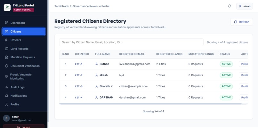The image size is (258, 128).
Task: Go to the Officers section
Action: 24,40
